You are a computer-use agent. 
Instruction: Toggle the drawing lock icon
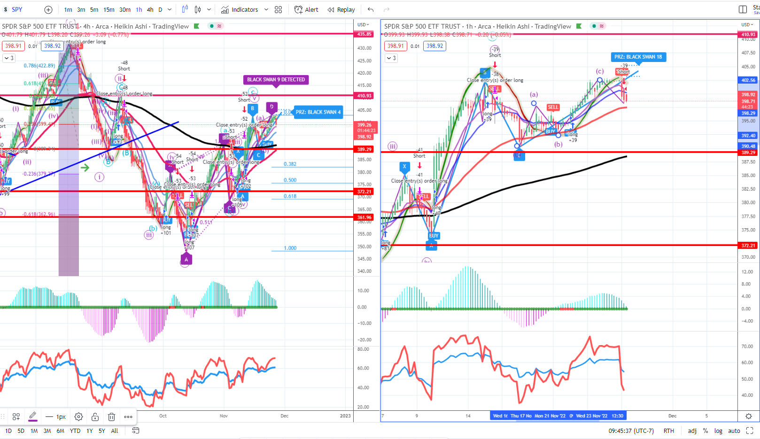click(x=95, y=417)
